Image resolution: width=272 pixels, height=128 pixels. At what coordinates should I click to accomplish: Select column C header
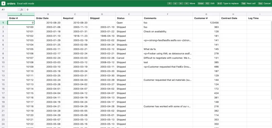[75, 14]
